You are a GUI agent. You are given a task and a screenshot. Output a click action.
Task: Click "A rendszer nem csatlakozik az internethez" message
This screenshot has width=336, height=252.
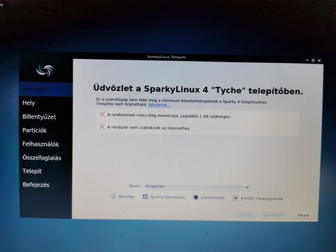148,127
